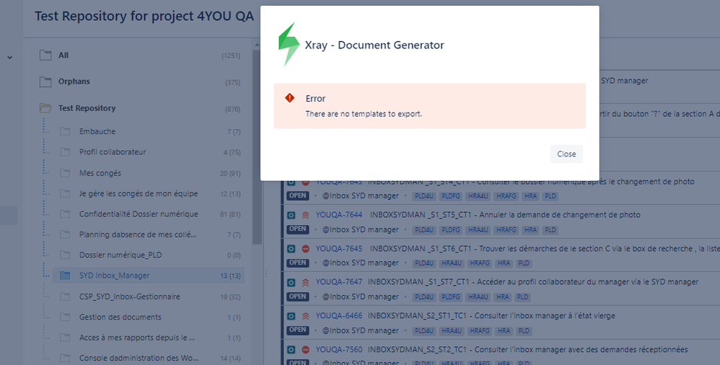
Task: Click heading Test Repository for project 4YOU QA
Action: pyautogui.click(x=144, y=16)
